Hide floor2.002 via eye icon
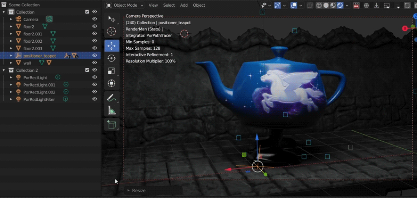 click(x=95, y=41)
